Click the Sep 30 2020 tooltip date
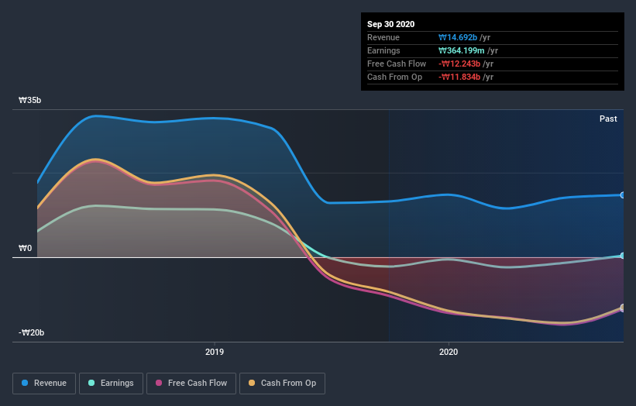Viewport: 636px width, 406px height. (x=391, y=24)
